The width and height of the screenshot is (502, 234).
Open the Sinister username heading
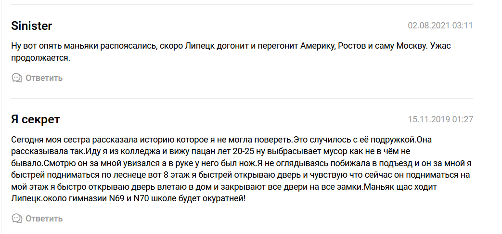pyautogui.click(x=31, y=26)
